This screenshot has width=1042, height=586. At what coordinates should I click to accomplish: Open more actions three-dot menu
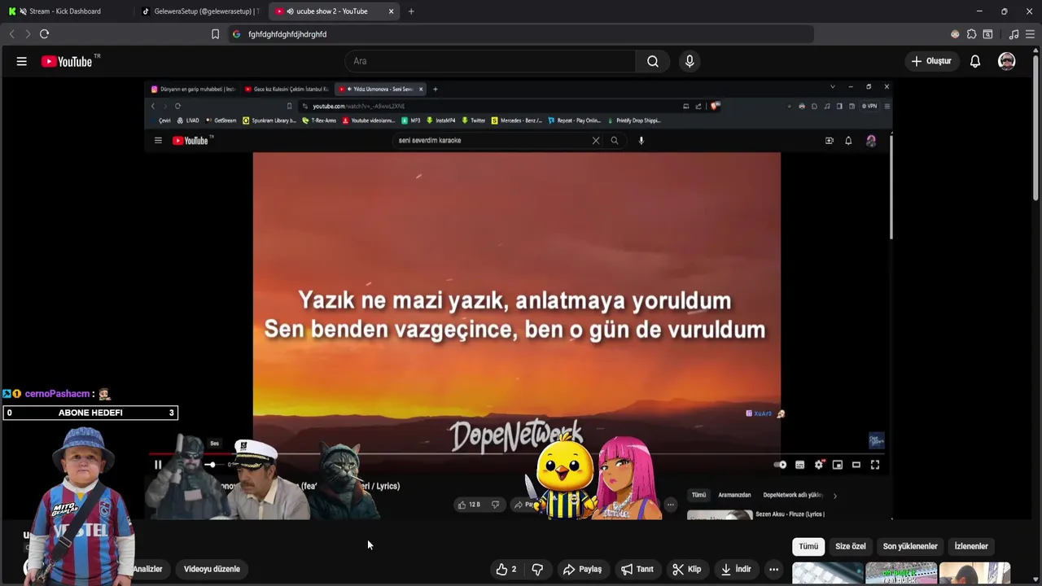click(x=773, y=569)
